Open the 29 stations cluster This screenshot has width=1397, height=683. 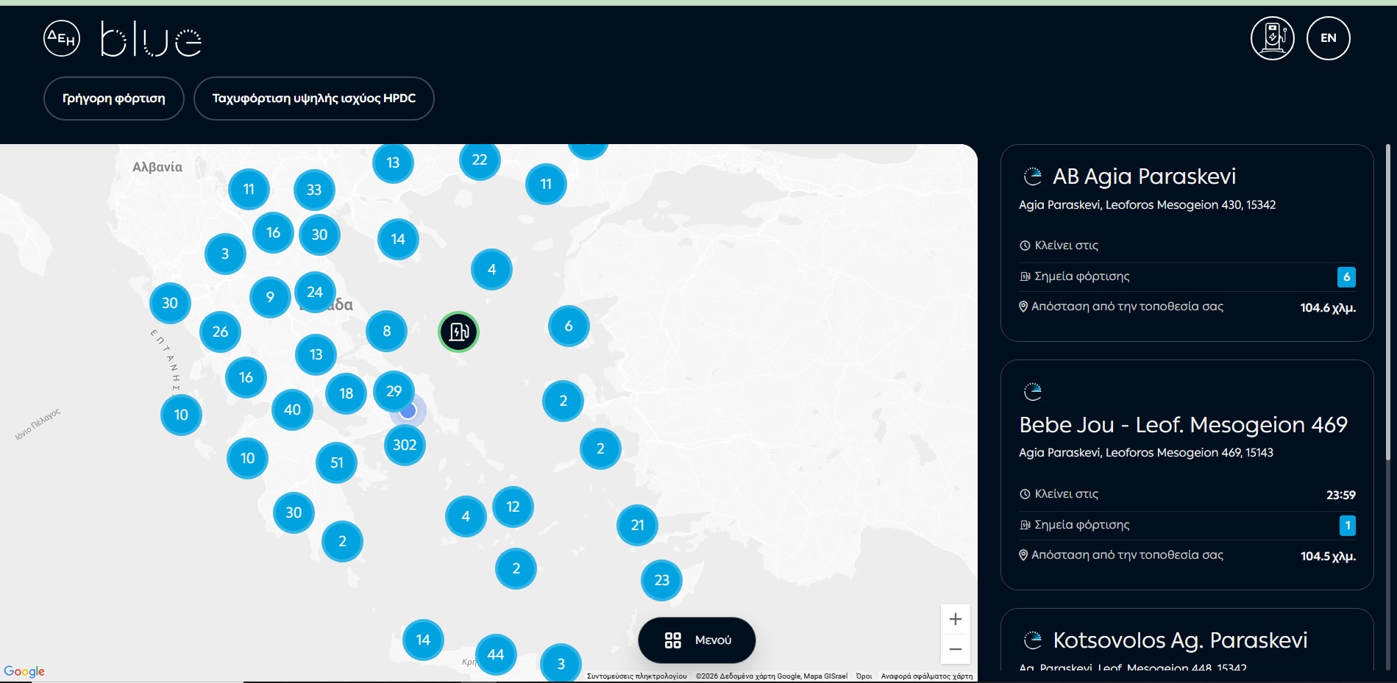point(394,391)
